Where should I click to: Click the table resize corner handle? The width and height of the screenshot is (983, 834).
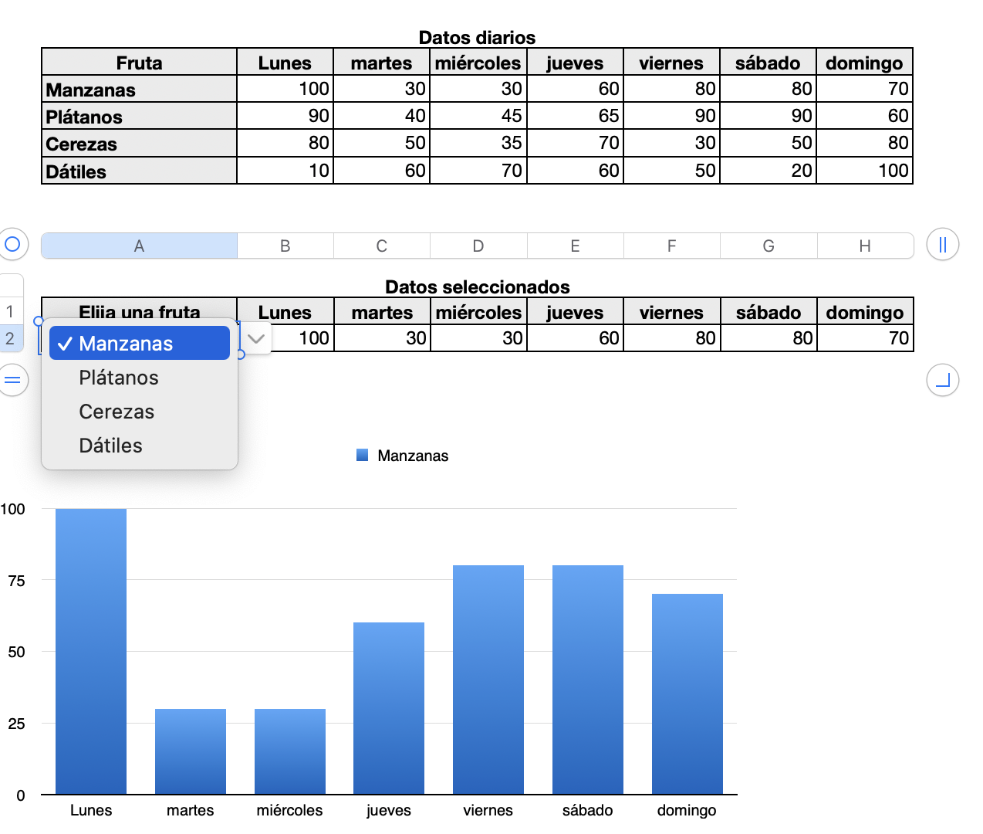(x=942, y=380)
